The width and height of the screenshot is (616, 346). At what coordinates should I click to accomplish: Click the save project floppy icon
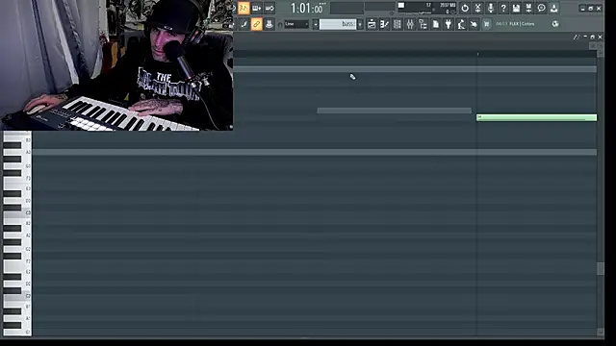[516, 8]
